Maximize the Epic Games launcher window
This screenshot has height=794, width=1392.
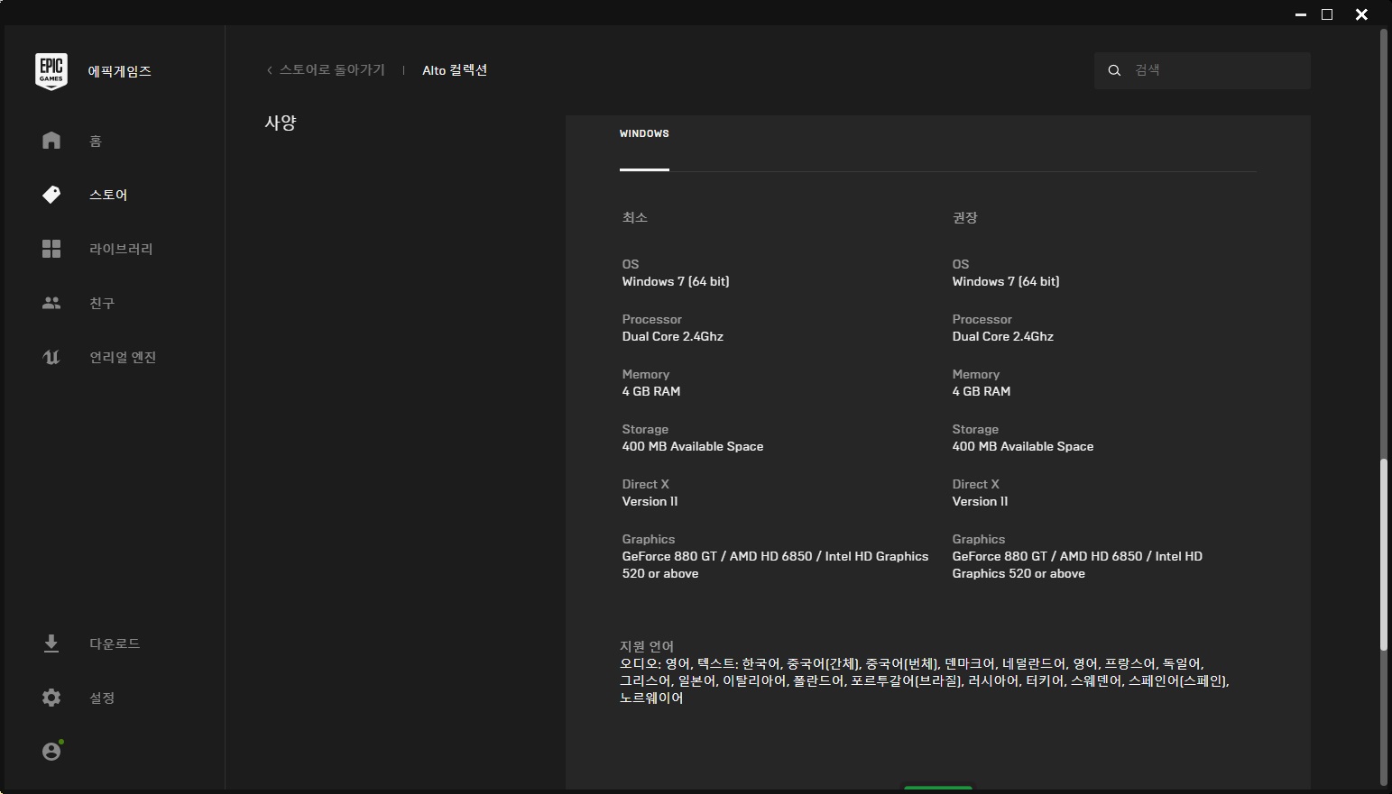pyautogui.click(x=1327, y=14)
